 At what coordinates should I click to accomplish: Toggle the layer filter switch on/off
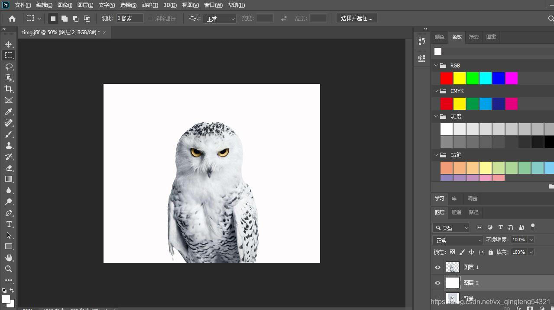click(x=533, y=227)
